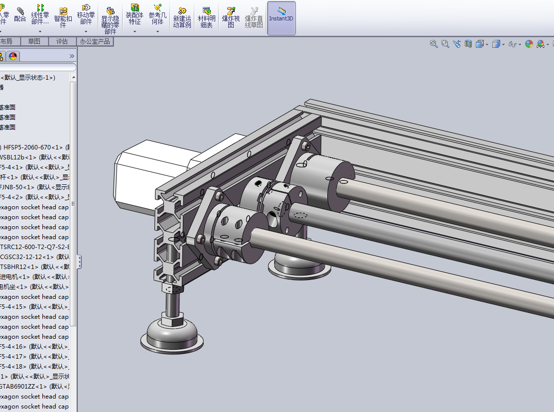Create a new motion study with 新建运动算例
Screen dimensions: 554x412
point(182,17)
